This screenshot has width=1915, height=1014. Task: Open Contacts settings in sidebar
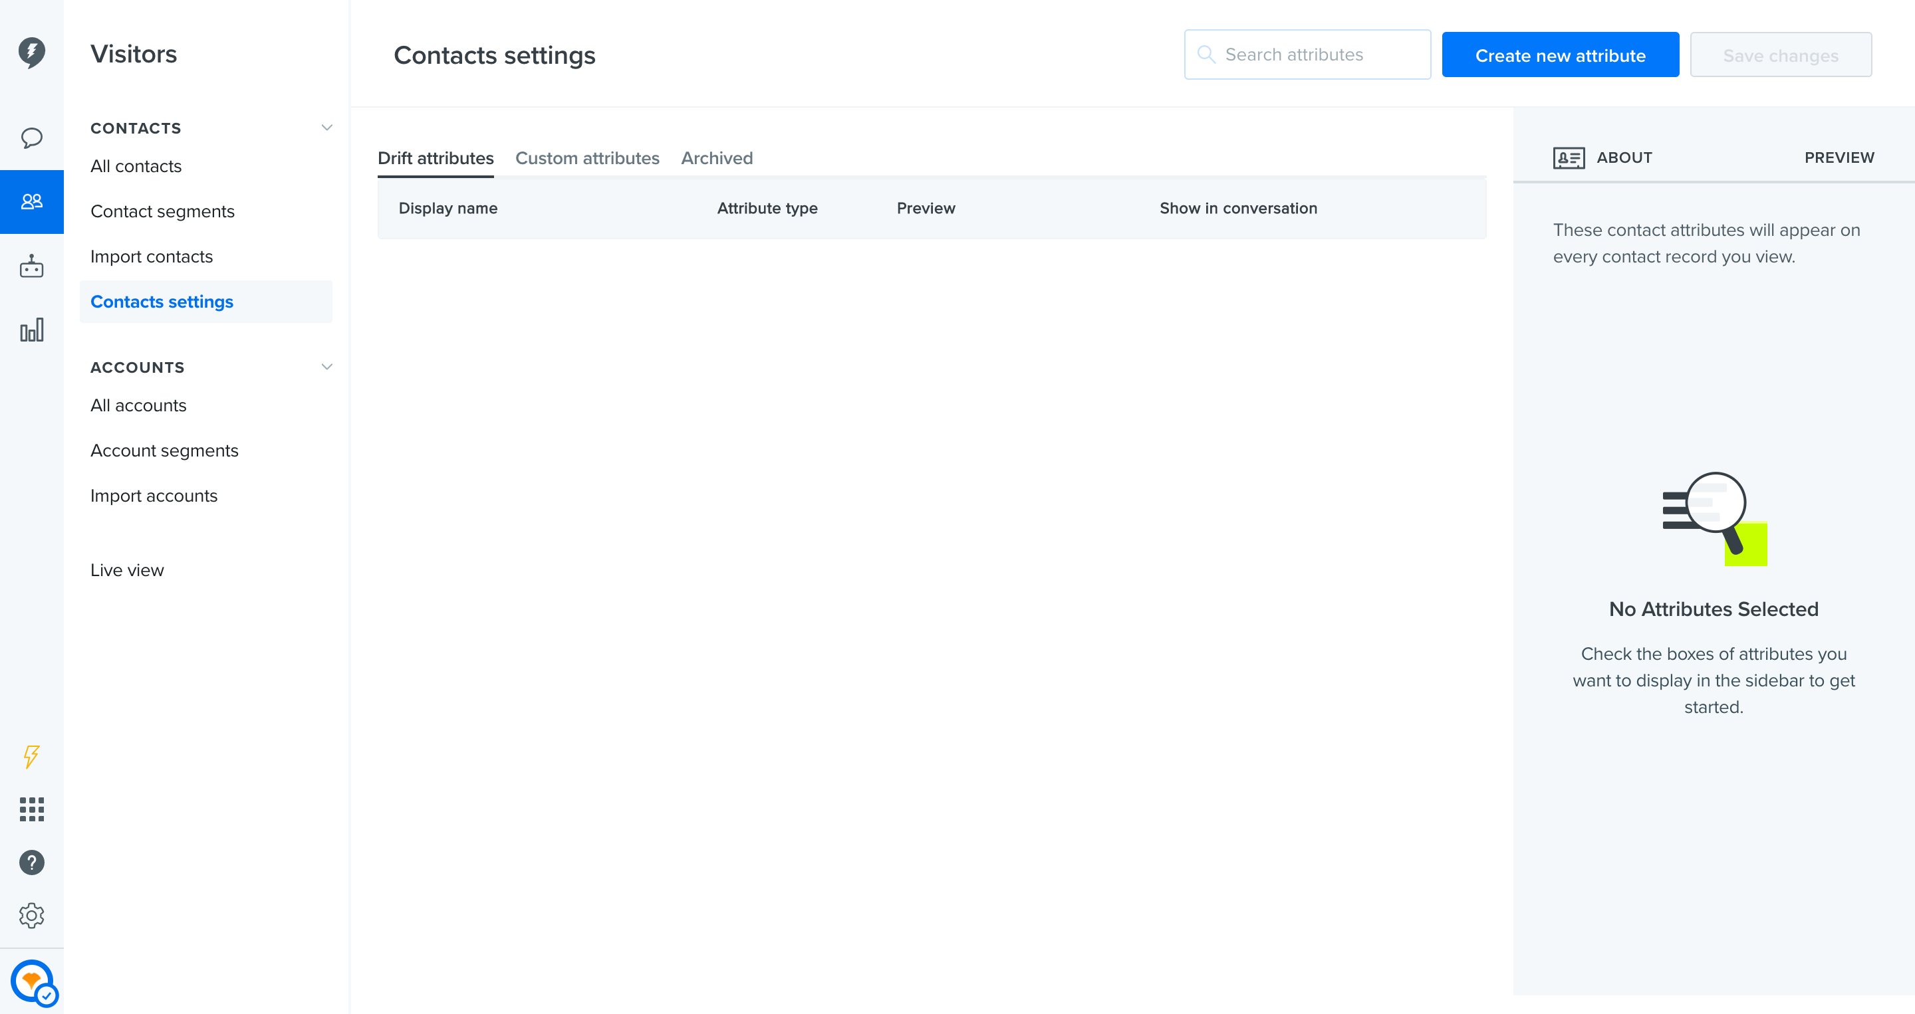point(205,302)
